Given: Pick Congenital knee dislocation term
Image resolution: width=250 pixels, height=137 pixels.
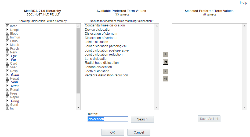Looking at the screenshot, I should point(105,25).
